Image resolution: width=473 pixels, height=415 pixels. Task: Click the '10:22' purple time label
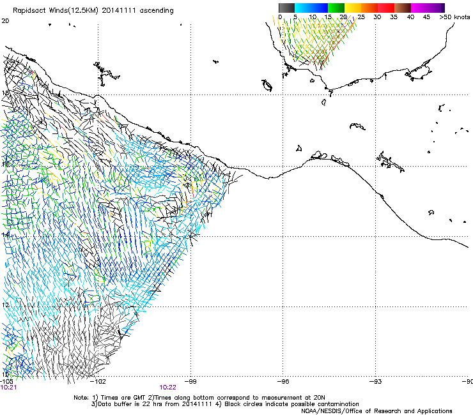(x=167, y=388)
